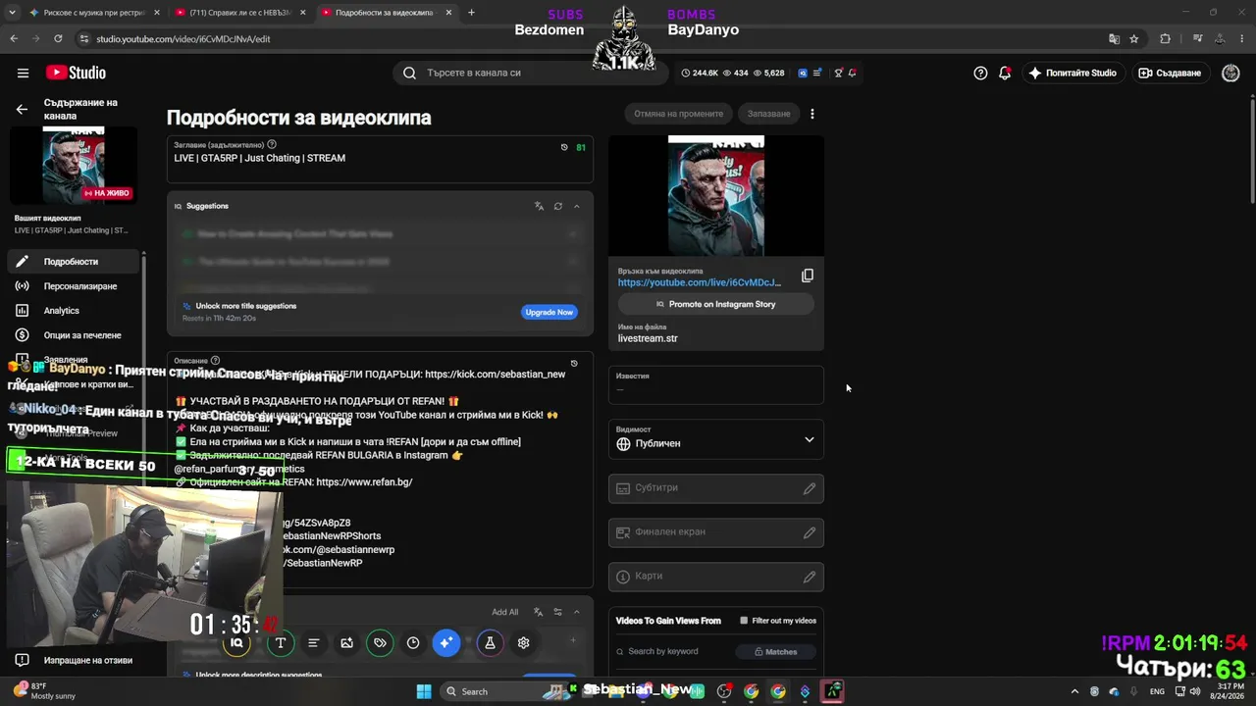Image resolution: width=1256 pixels, height=706 pixels.
Task: Open the Help question mark icon
Action: (980, 73)
